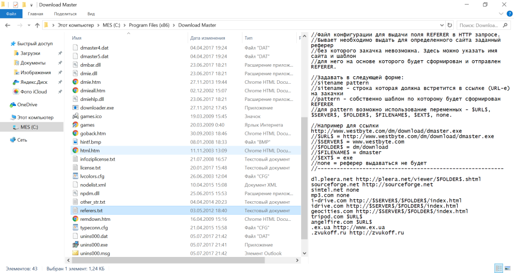
Task: Switch to details view in status bar
Action: pos(498,268)
